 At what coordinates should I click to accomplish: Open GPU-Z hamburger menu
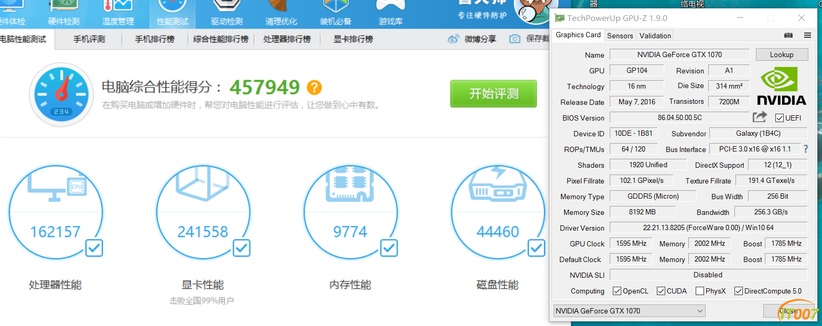tap(808, 35)
